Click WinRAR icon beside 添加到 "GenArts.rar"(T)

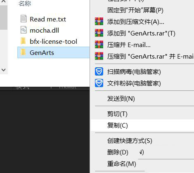tap(99, 33)
